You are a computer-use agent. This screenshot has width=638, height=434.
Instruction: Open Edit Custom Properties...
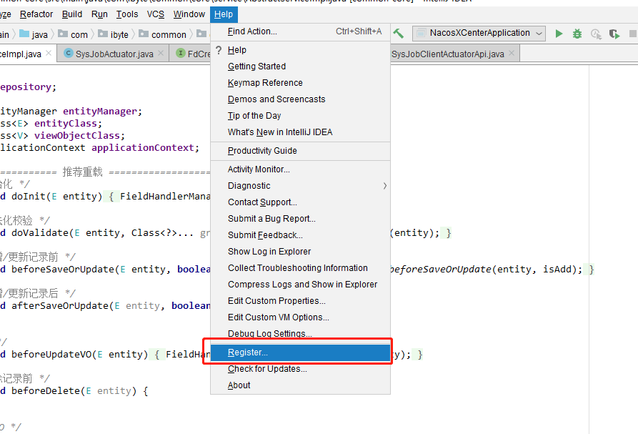(x=300, y=301)
